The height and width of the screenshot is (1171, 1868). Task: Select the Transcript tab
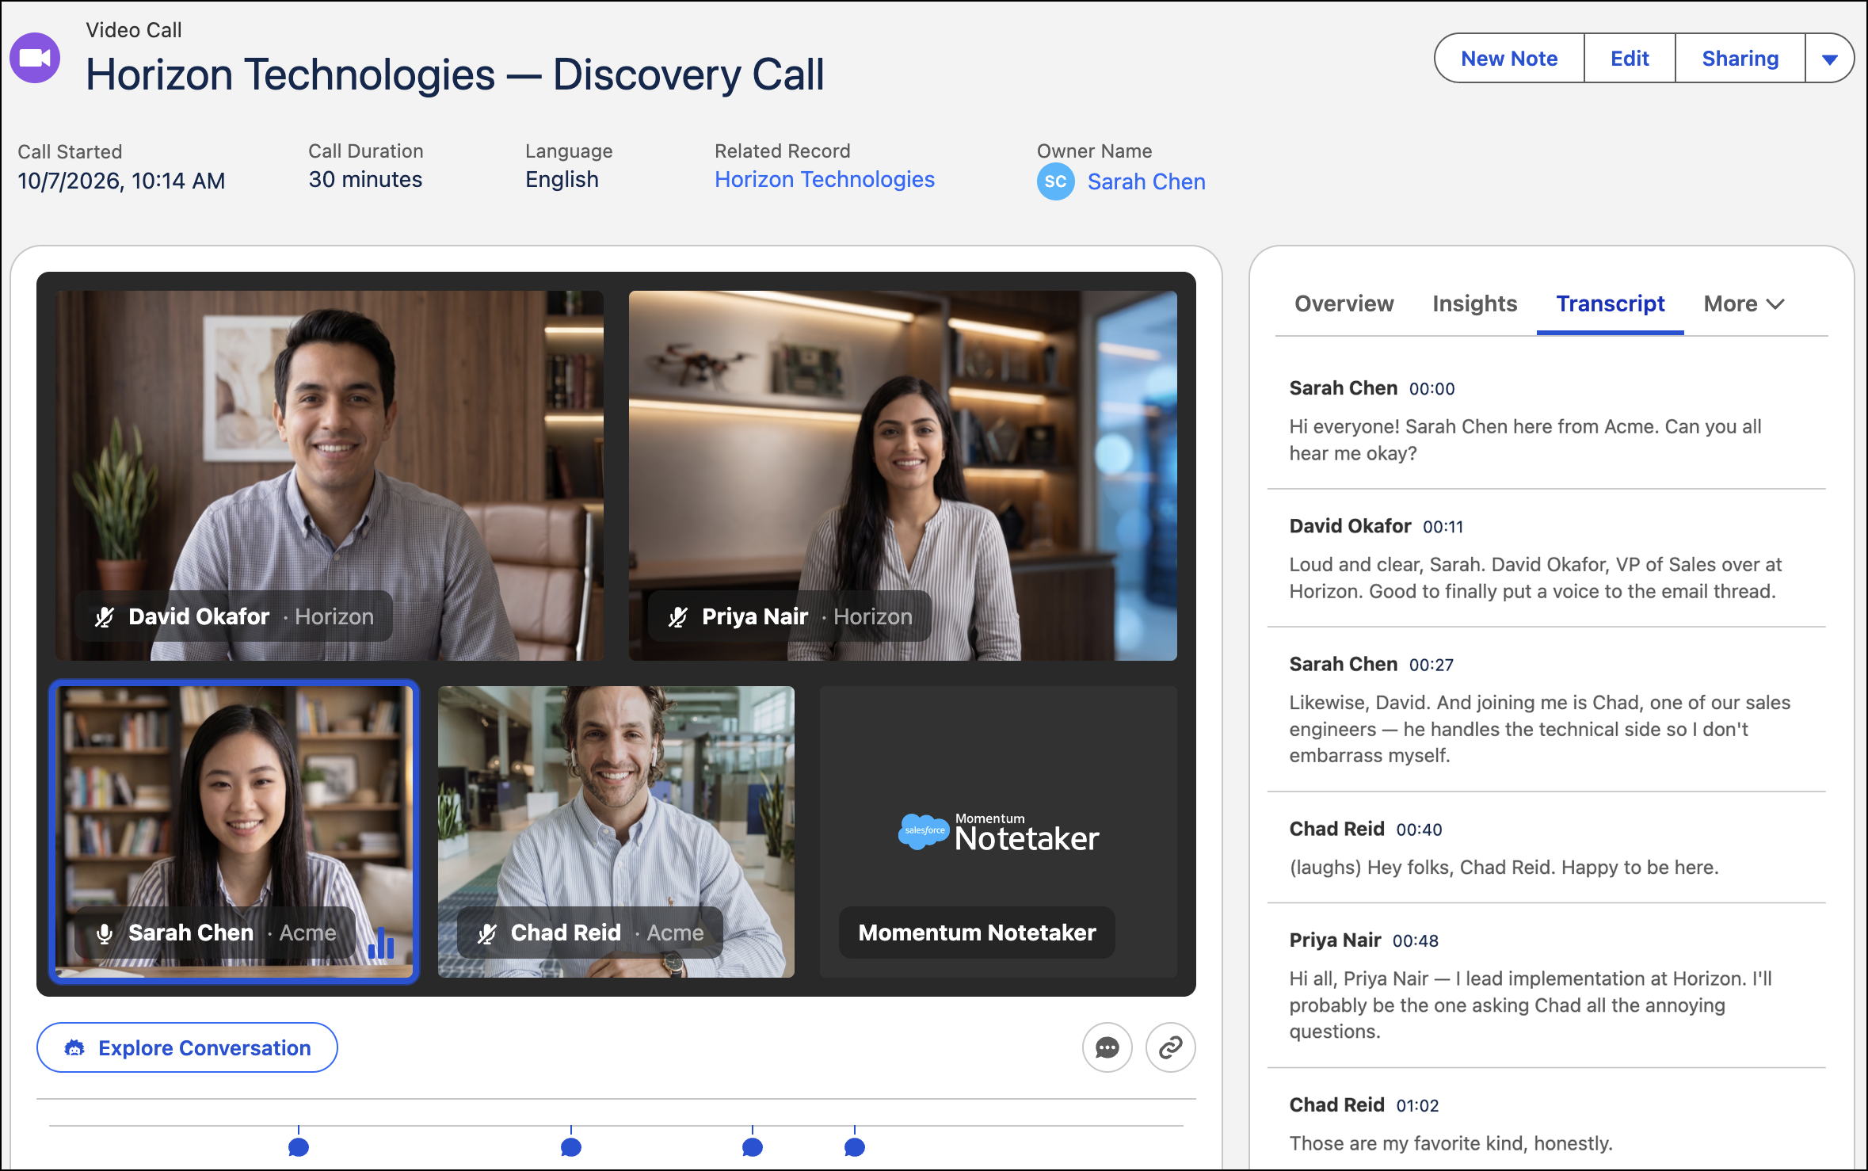1610,303
